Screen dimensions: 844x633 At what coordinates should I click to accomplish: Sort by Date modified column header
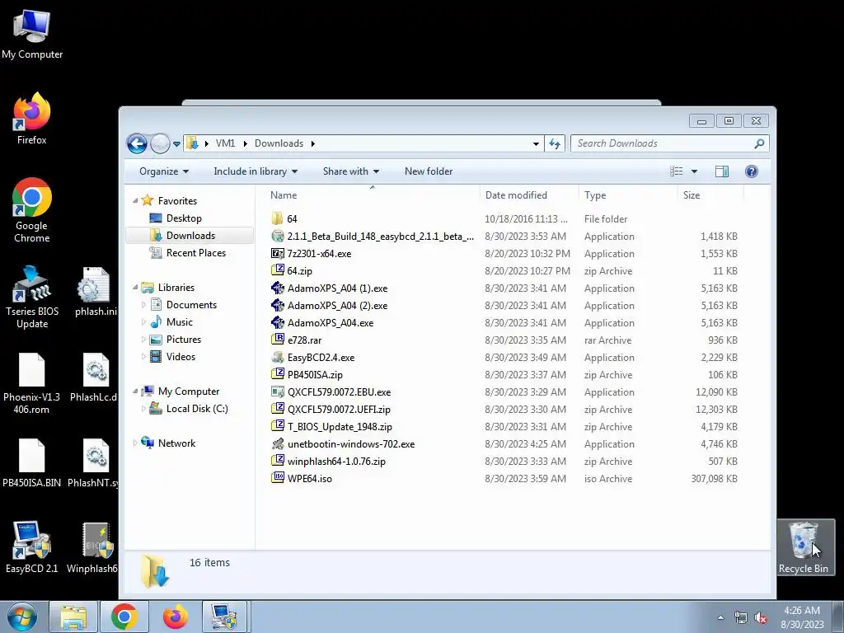[528, 195]
